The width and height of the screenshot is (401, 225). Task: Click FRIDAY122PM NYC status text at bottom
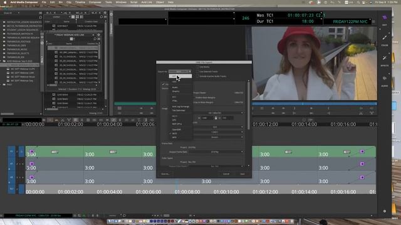38,216
